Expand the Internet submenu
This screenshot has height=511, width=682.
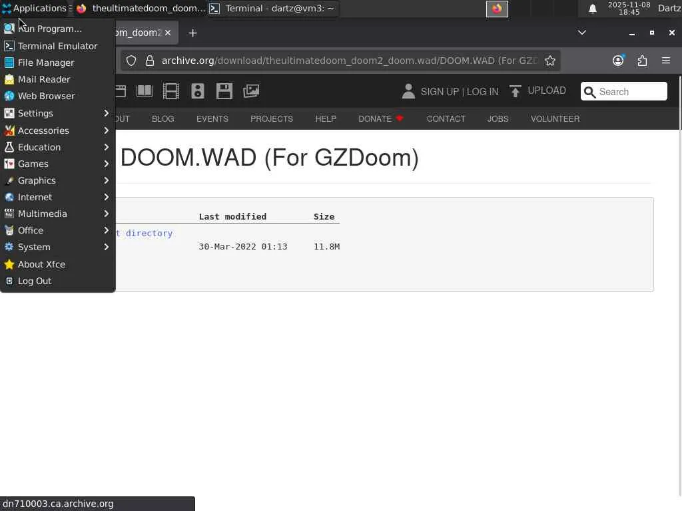coord(57,197)
